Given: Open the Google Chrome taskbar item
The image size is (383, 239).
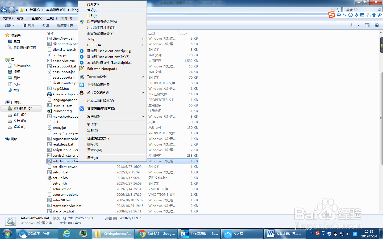Looking at the screenshot, I should pos(156,234).
